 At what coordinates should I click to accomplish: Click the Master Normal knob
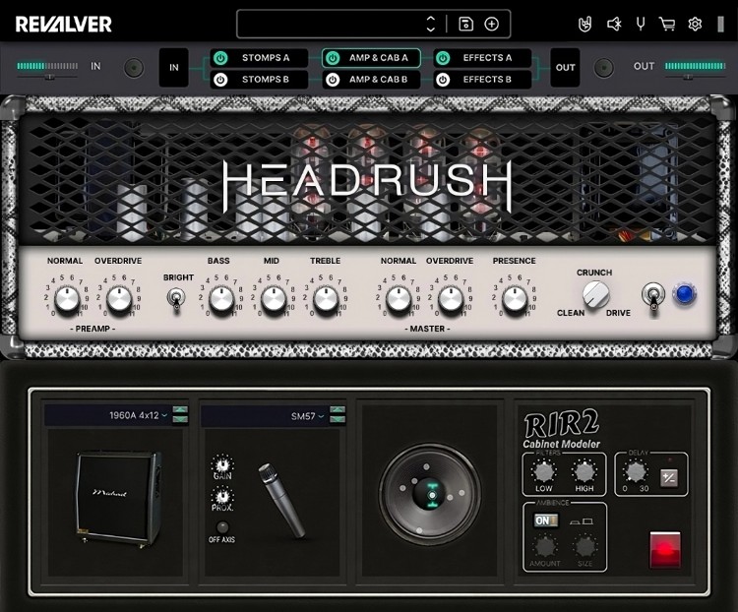click(x=399, y=298)
